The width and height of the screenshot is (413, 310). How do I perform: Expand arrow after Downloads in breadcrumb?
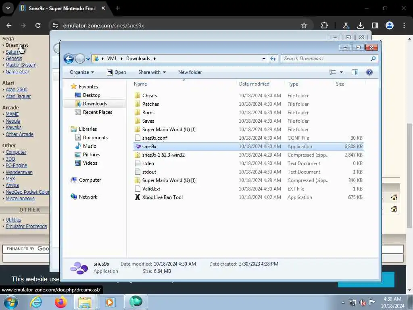[x=154, y=59]
